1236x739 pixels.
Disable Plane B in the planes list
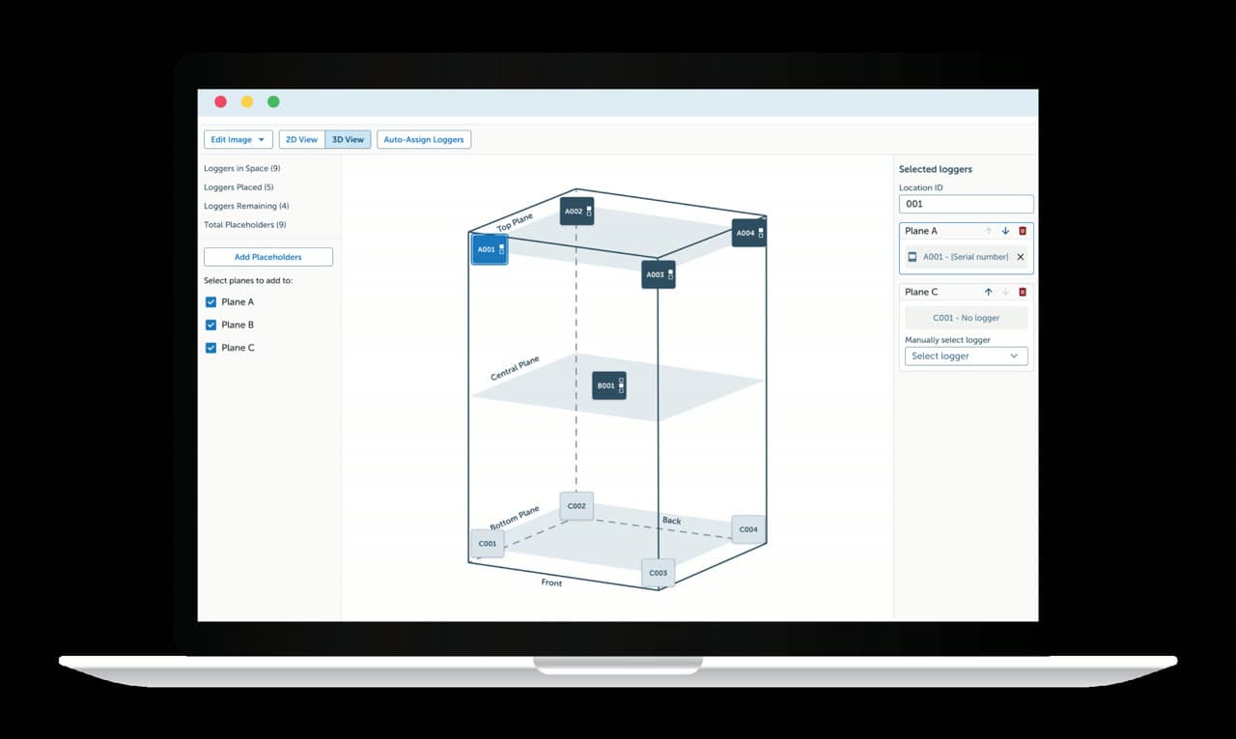210,325
